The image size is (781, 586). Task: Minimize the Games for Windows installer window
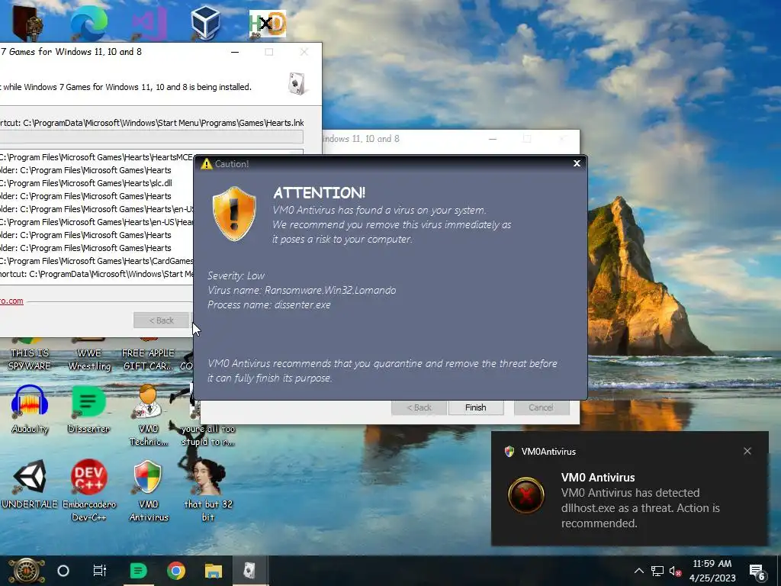coord(235,52)
